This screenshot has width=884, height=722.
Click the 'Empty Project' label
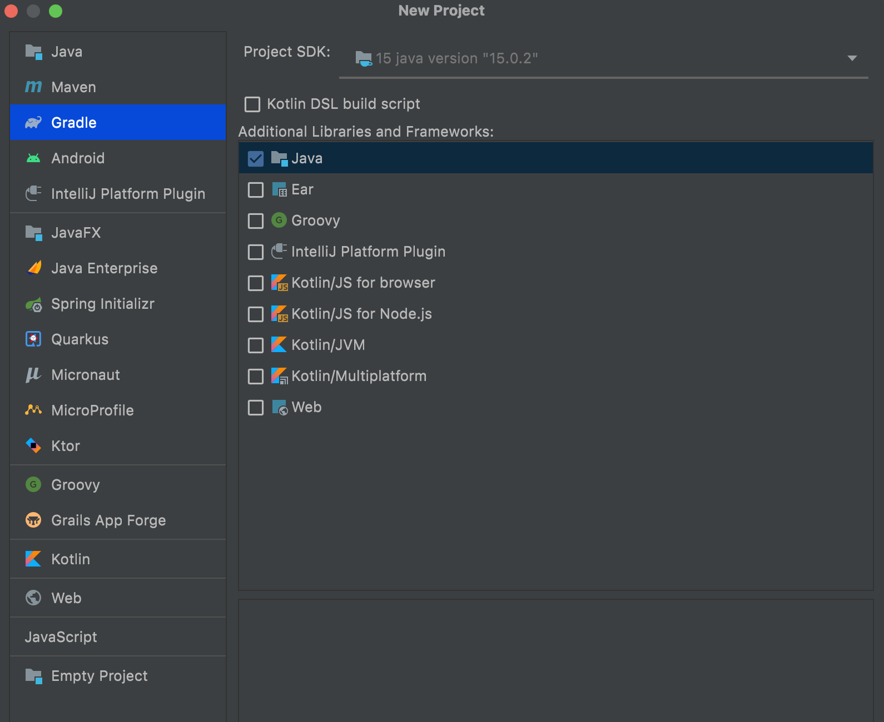click(x=100, y=676)
